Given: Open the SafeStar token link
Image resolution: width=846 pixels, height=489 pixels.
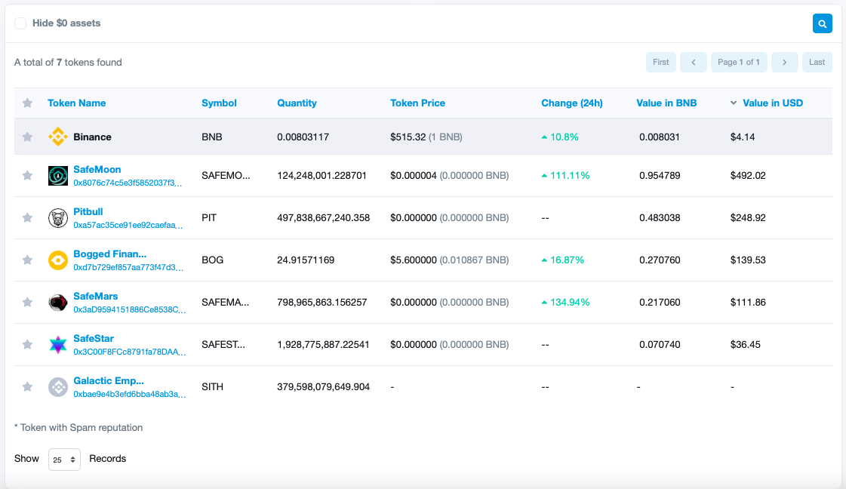Looking at the screenshot, I should point(95,338).
